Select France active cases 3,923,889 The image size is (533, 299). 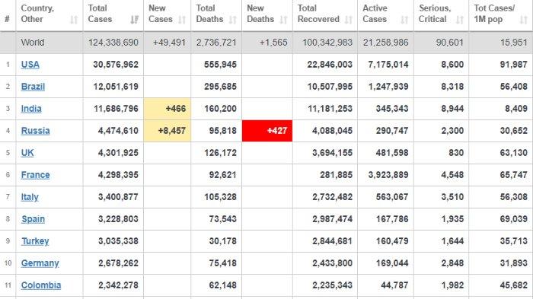click(x=388, y=175)
